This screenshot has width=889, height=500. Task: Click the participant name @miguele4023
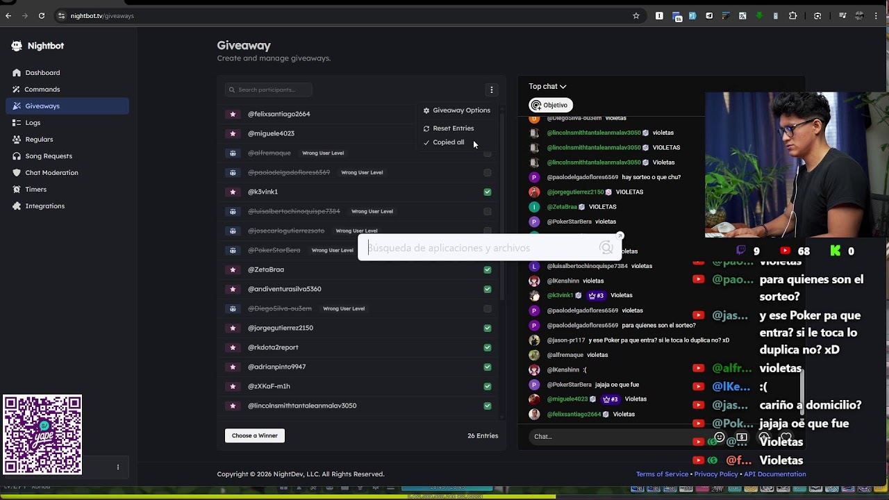coord(271,133)
